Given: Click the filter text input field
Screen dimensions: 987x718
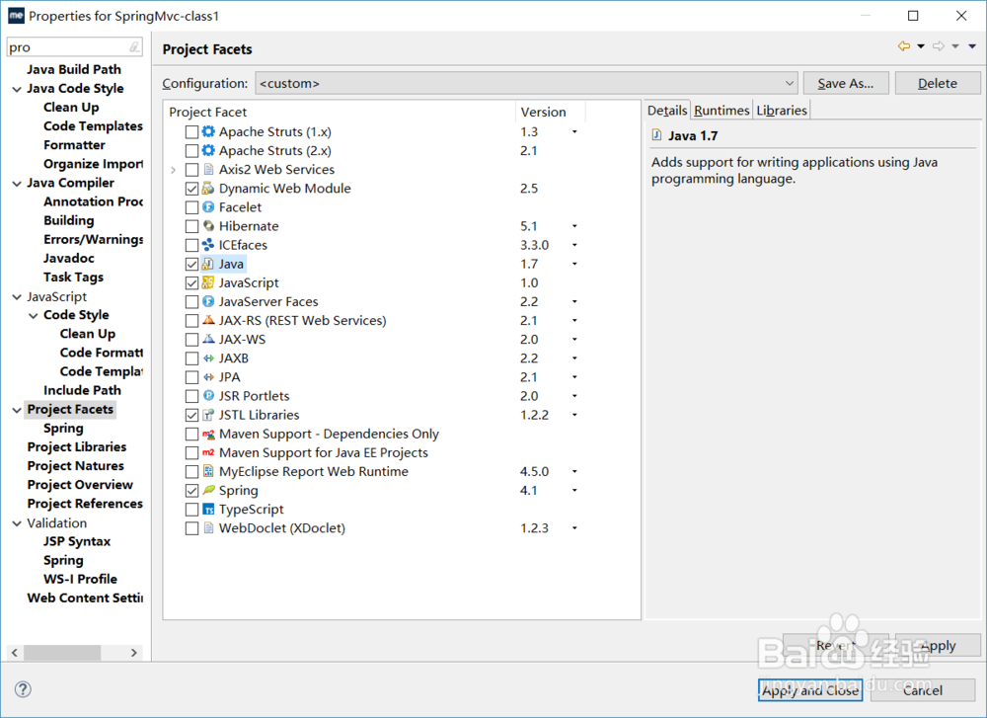Looking at the screenshot, I should coord(67,47).
